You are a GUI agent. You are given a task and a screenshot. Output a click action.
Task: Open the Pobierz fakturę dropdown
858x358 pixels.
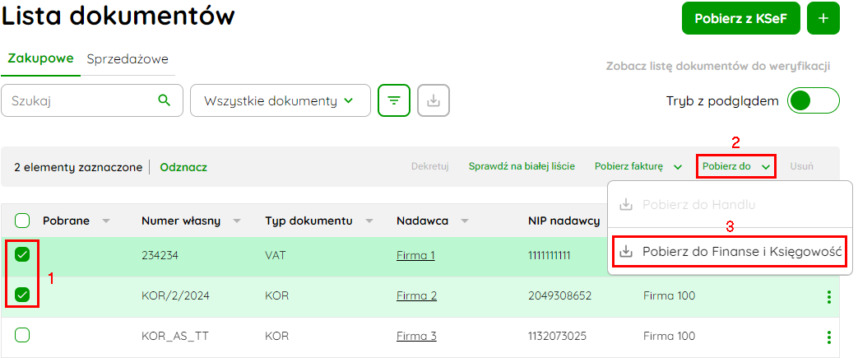[x=638, y=166]
